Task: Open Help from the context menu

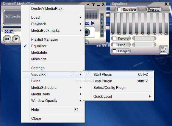Action: coord(53,110)
